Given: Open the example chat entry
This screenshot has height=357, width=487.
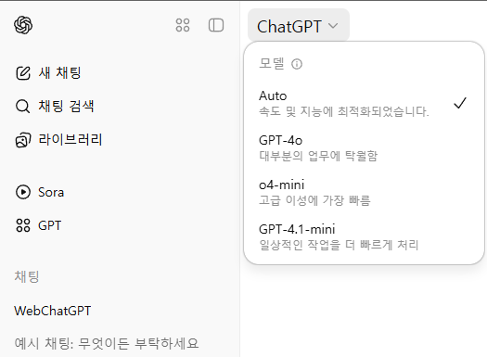Looking at the screenshot, I should click(107, 343).
